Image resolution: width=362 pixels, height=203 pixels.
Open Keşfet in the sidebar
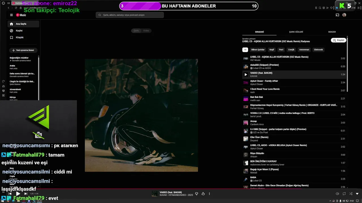(23, 31)
